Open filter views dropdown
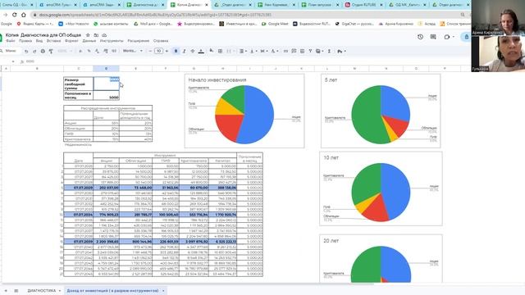The width and height of the screenshot is (525, 295). (x=319, y=51)
